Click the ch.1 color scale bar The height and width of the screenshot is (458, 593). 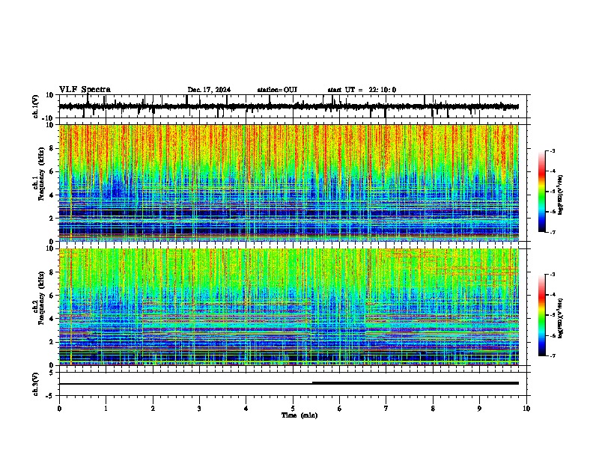pos(542,192)
